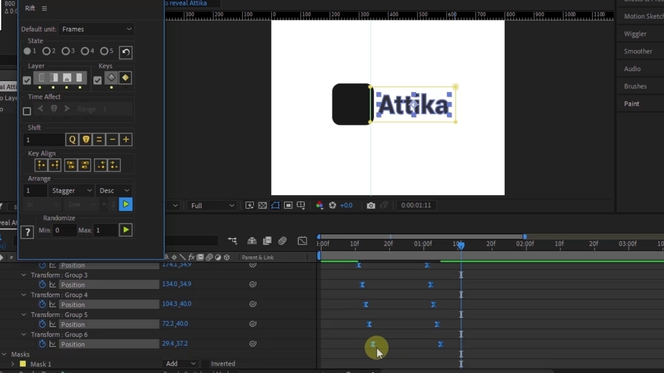664x373 pixels.
Task: Click the Shift marker icon button
Action: (x=86, y=139)
